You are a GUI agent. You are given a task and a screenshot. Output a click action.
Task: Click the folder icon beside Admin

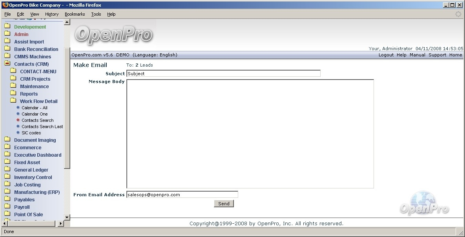[x=7, y=34]
